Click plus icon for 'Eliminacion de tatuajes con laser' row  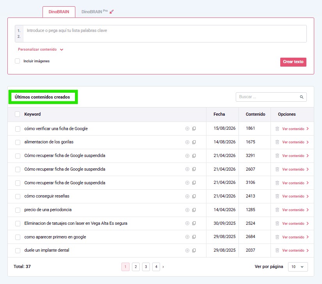187,223
